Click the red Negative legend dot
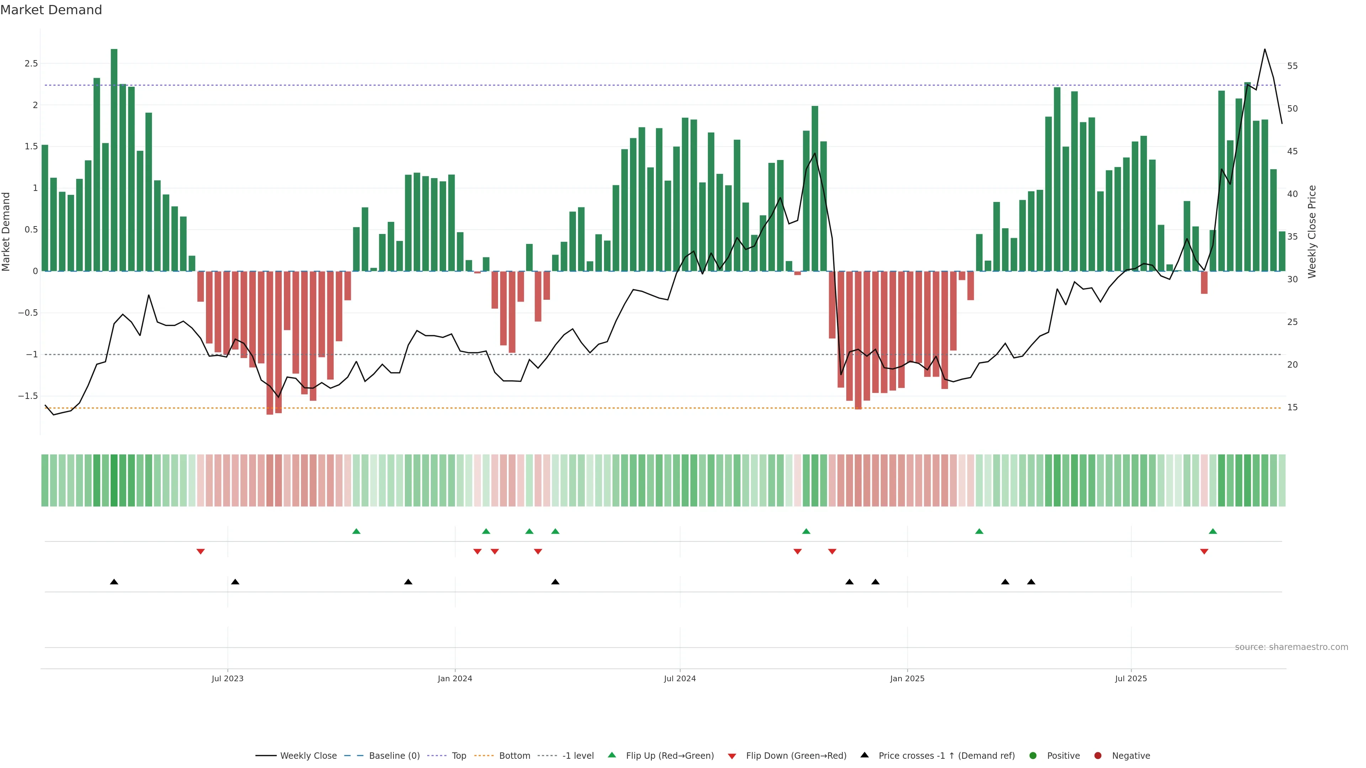 (1098, 756)
